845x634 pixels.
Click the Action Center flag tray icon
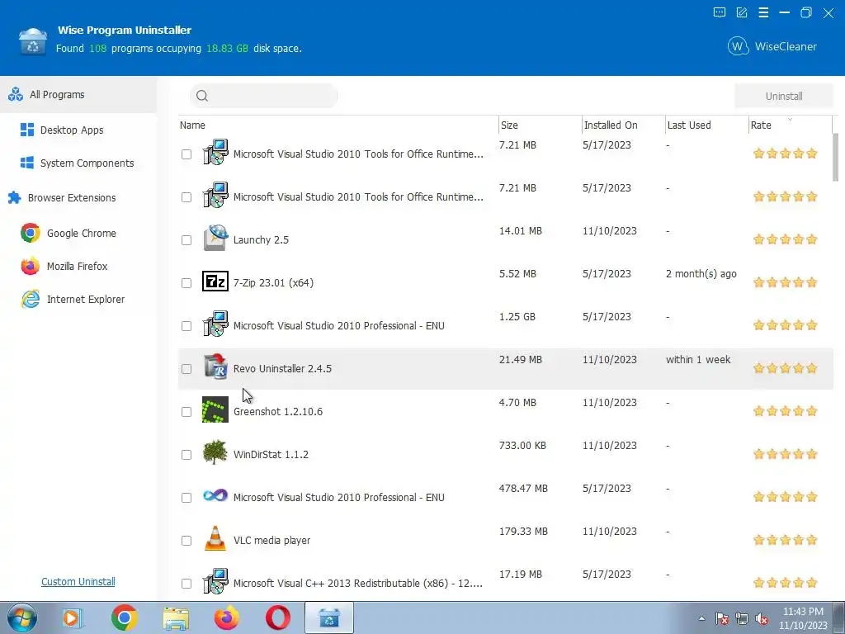point(722,619)
